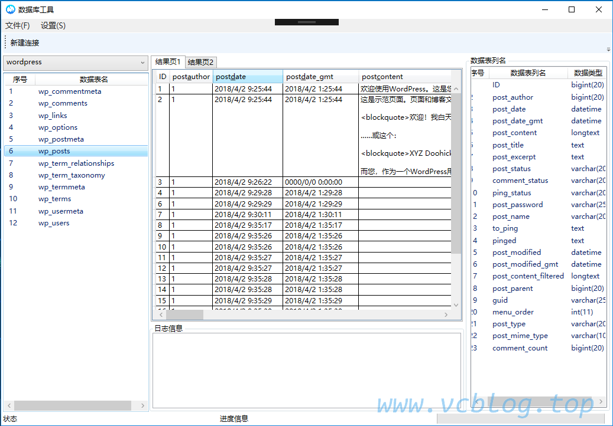Select the post_status column row
The image size is (613, 426).
click(539, 169)
